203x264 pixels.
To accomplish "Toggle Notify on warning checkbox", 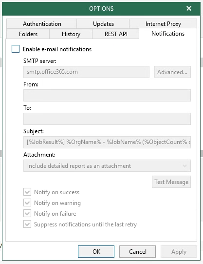I will point(27,203).
